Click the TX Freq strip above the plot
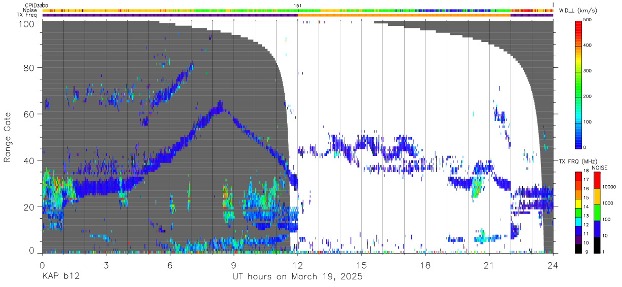The width and height of the screenshot is (622, 287). coord(298,15)
